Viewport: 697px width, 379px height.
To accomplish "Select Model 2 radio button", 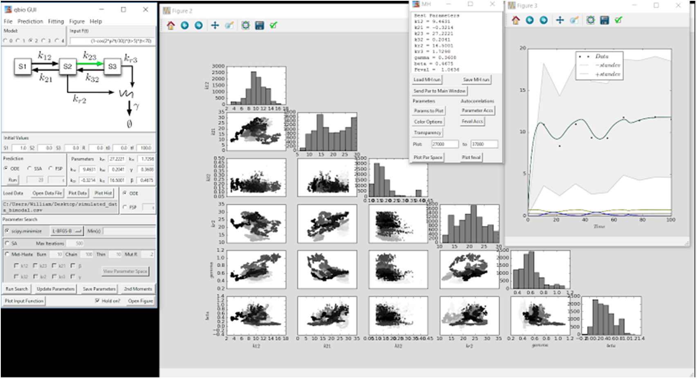I will (x=31, y=41).
